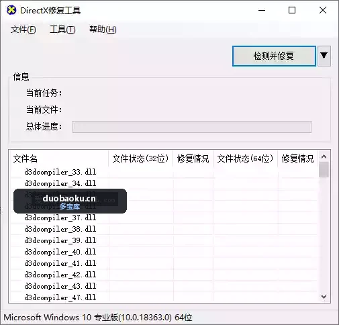The image size is (339, 325).
Task: Expand the dropdown arrow beside 检测并修复
Action: [x=324, y=56]
